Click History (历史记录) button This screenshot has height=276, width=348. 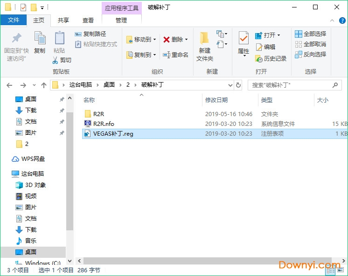click(271, 59)
